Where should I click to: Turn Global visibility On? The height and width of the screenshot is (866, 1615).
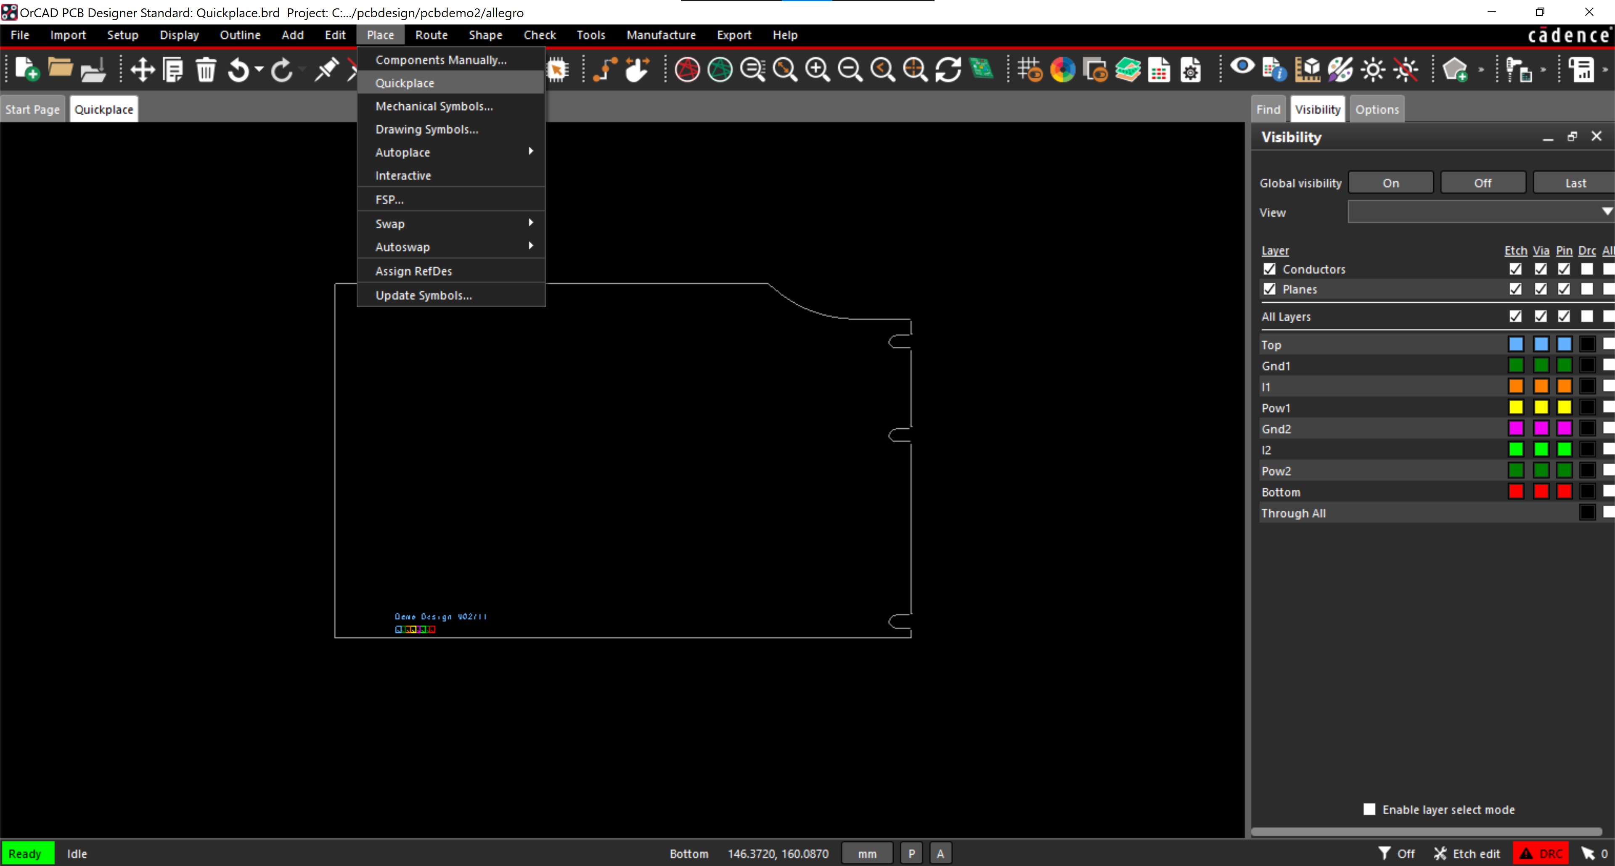tap(1390, 183)
